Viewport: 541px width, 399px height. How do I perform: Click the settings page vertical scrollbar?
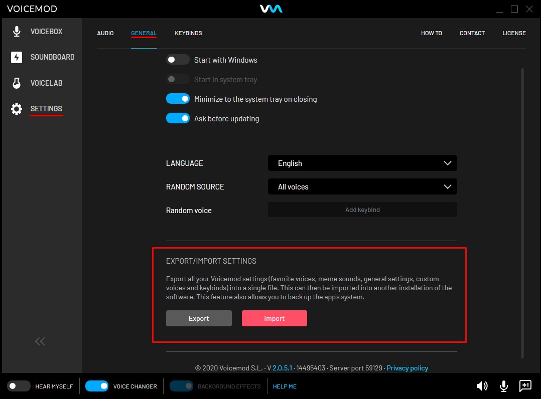pos(522,214)
